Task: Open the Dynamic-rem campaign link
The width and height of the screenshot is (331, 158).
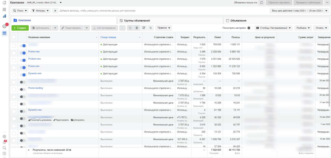Action: [x=35, y=73]
